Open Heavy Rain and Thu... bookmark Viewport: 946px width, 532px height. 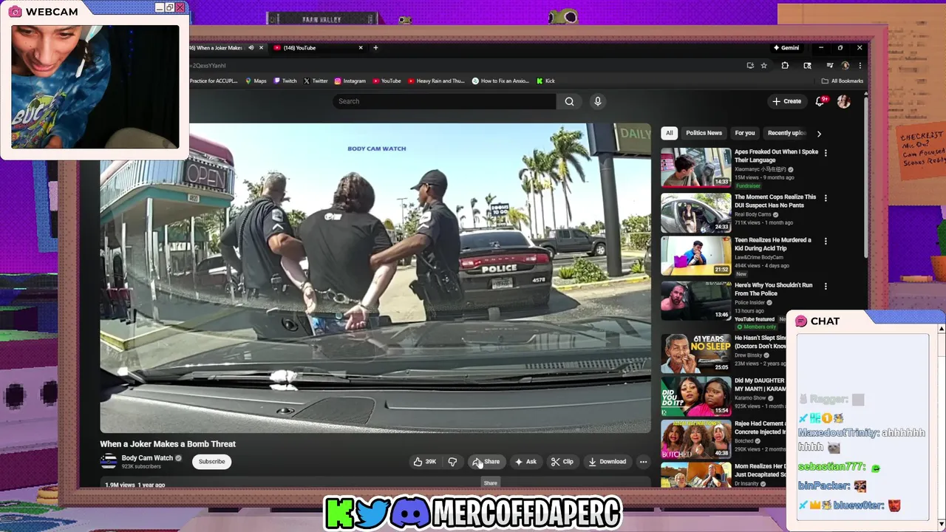pyautogui.click(x=436, y=81)
